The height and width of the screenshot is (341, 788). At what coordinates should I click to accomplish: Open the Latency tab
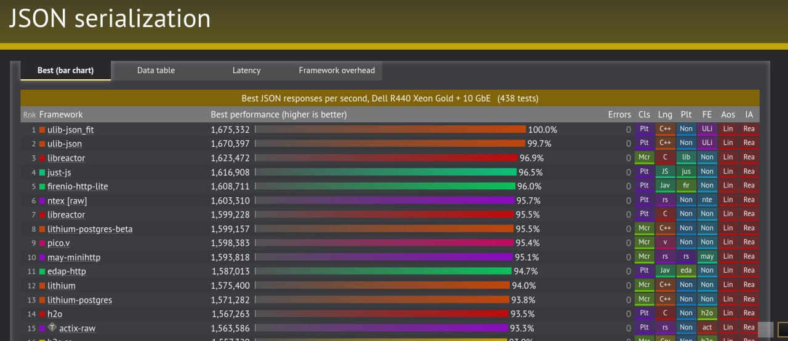[x=246, y=71]
